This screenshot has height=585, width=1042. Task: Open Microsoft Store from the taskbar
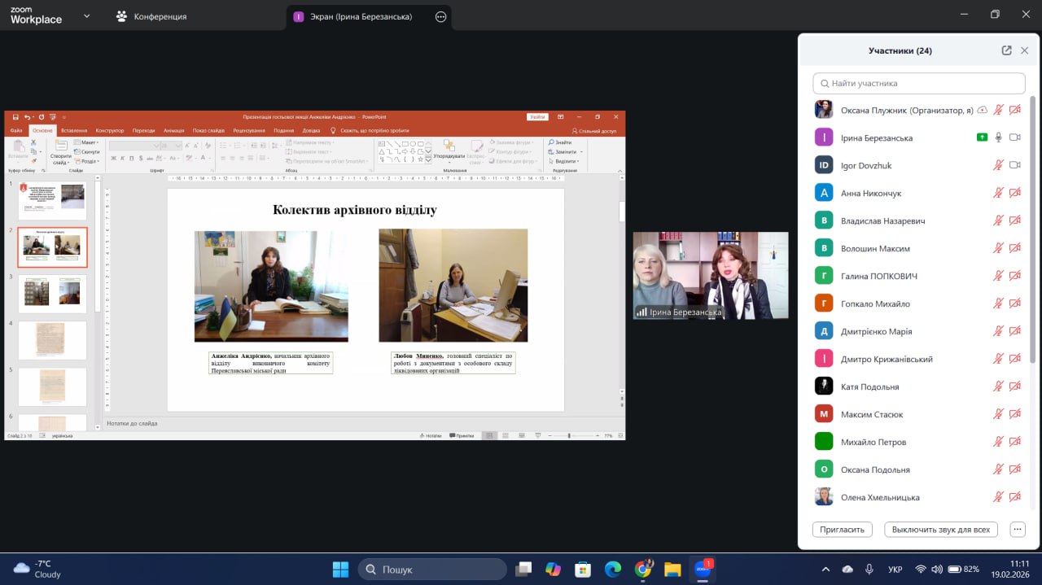coord(582,569)
